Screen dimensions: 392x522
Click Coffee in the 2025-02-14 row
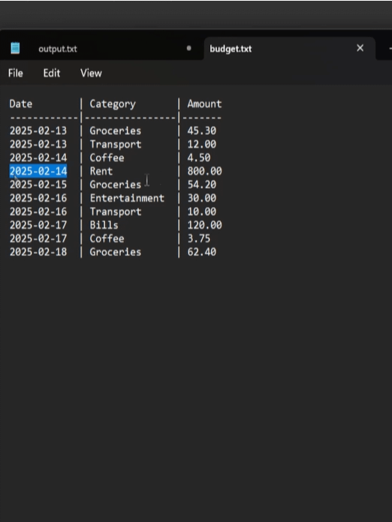(x=107, y=157)
